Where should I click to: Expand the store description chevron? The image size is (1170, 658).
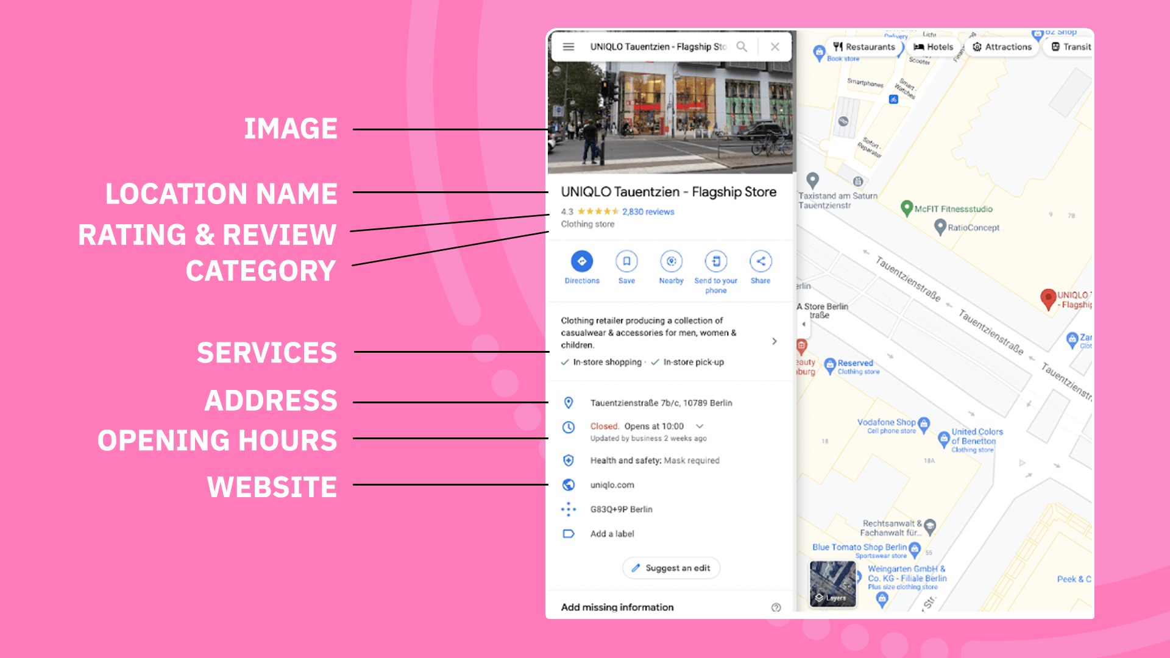(775, 341)
